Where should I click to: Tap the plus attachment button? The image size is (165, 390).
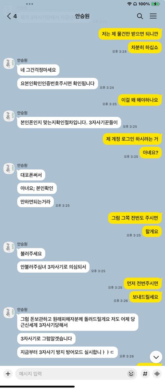point(8,373)
